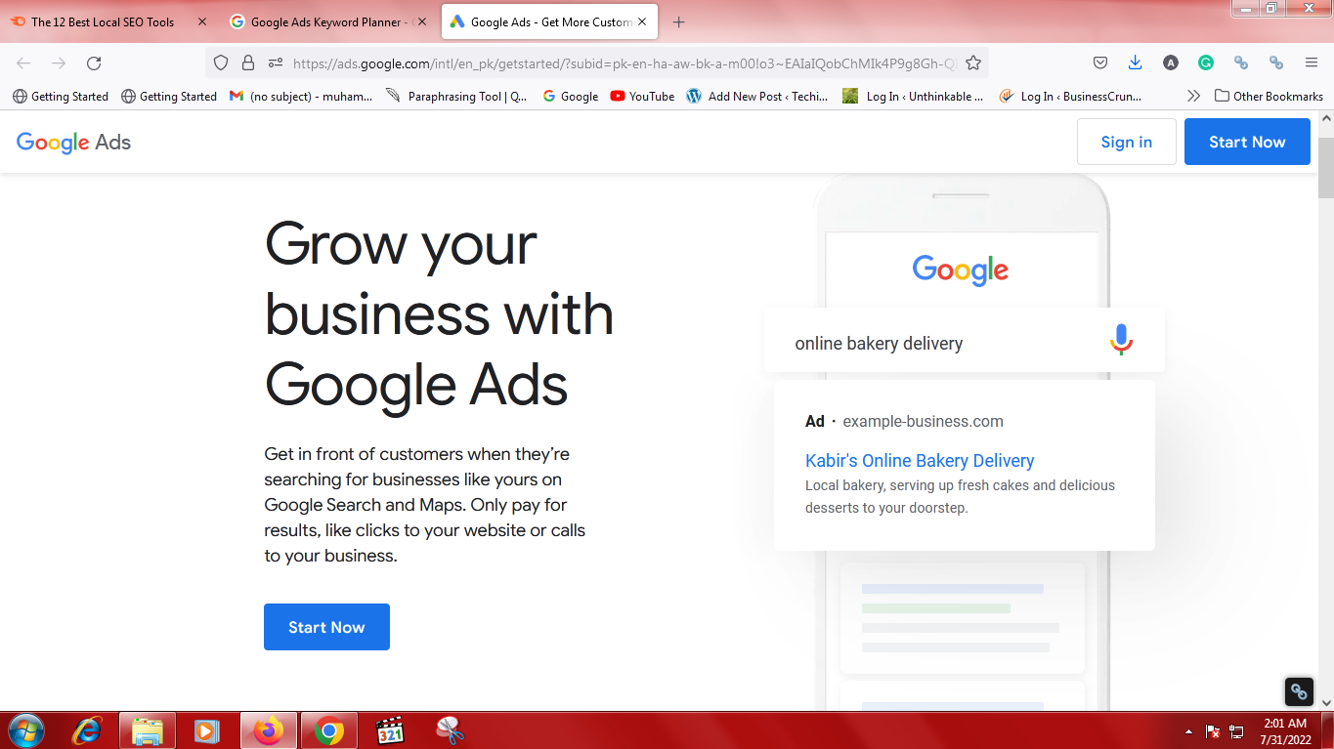The height and width of the screenshot is (749, 1334).
Task: Open the Firefox hamburger application menu
Action: coord(1312,62)
